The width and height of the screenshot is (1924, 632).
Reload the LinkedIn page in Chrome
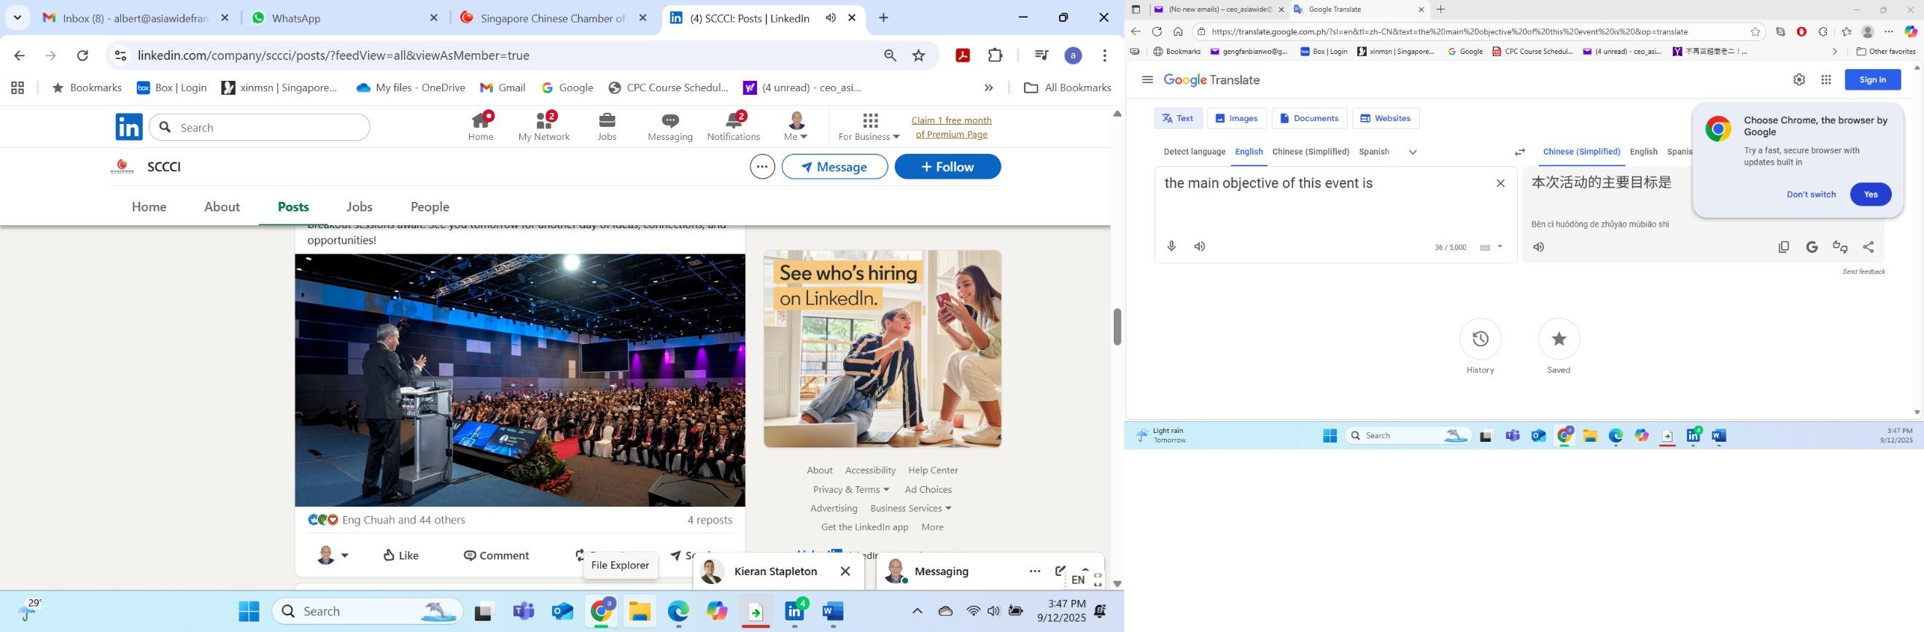pos(83,55)
